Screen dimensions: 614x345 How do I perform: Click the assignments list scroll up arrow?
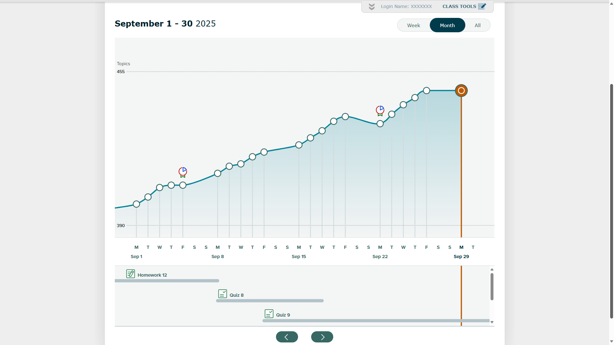(x=492, y=270)
